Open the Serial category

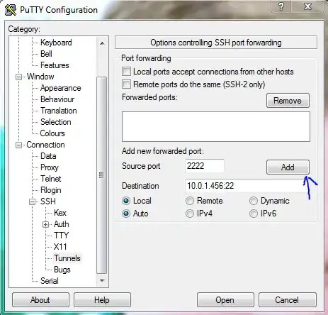coord(50,281)
